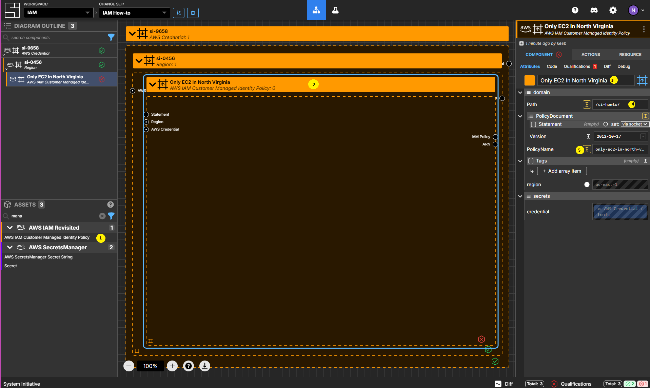Click the ARN output socket
Image resolution: width=650 pixels, height=388 pixels.
click(x=495, y=144)
